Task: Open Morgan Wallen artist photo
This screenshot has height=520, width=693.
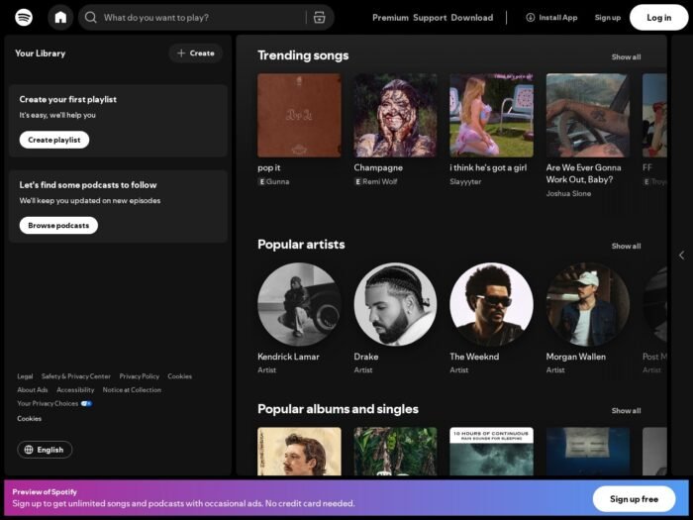Action: click(x=588, y=304)
